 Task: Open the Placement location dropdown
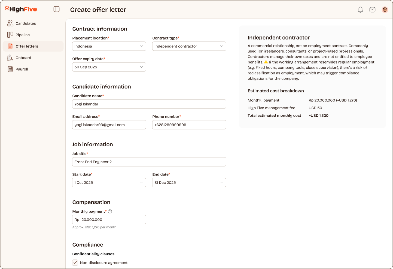tap(109, 46)
